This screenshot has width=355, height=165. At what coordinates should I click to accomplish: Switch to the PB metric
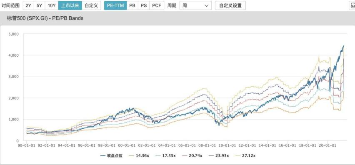(132, 5)
